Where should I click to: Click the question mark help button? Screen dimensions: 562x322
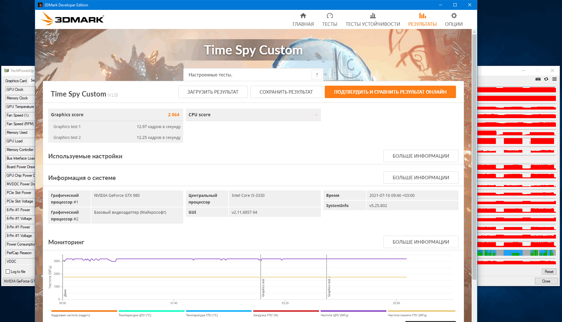317,75
